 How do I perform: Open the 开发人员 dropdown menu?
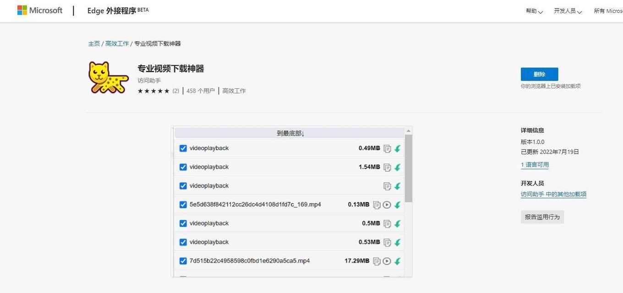coord(568,11)
